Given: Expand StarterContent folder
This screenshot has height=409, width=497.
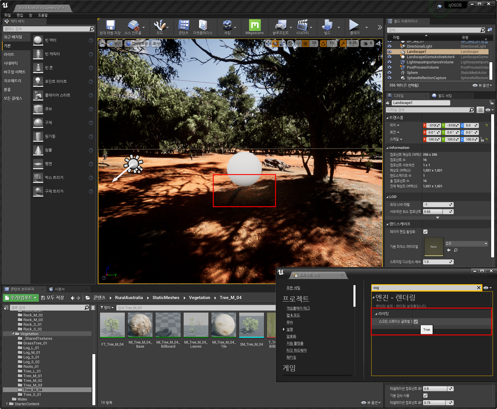Looking at the screenshot, I should coord(7,403).
